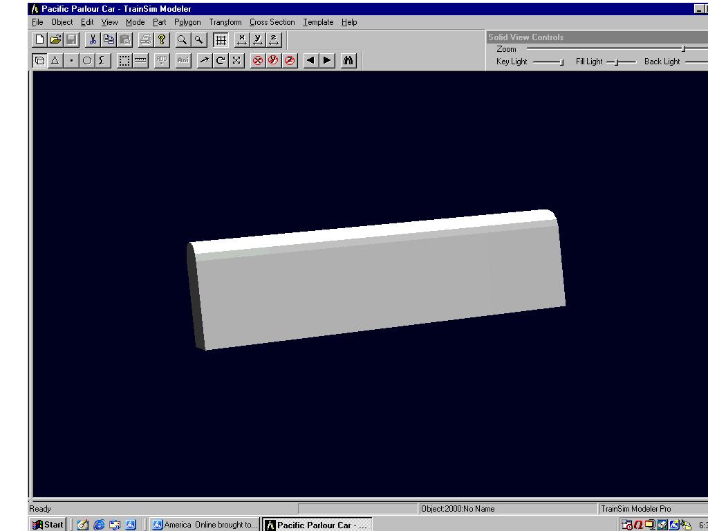Open the Transform menu

(225, 22)
